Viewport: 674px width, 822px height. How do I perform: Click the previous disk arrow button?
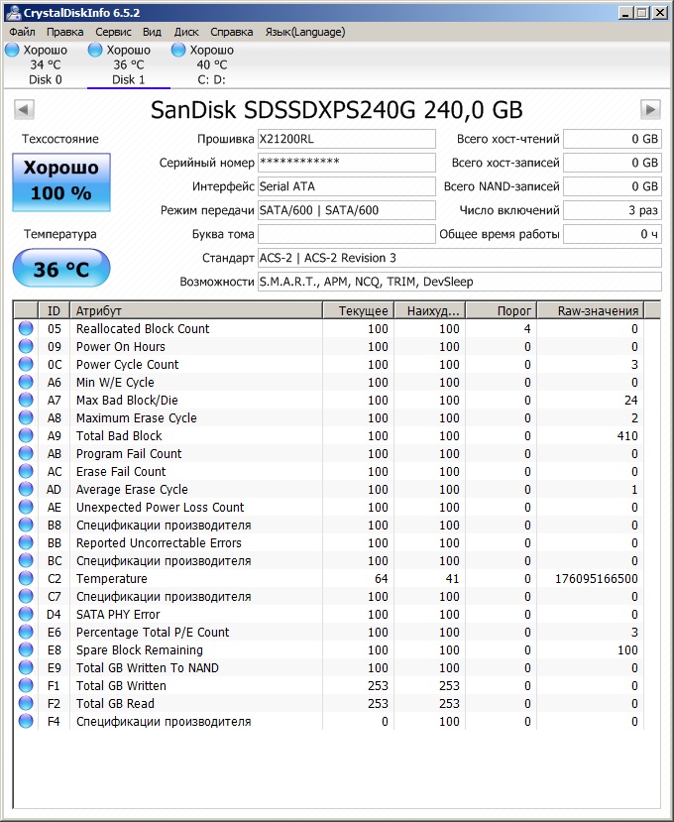coord(25,109)
